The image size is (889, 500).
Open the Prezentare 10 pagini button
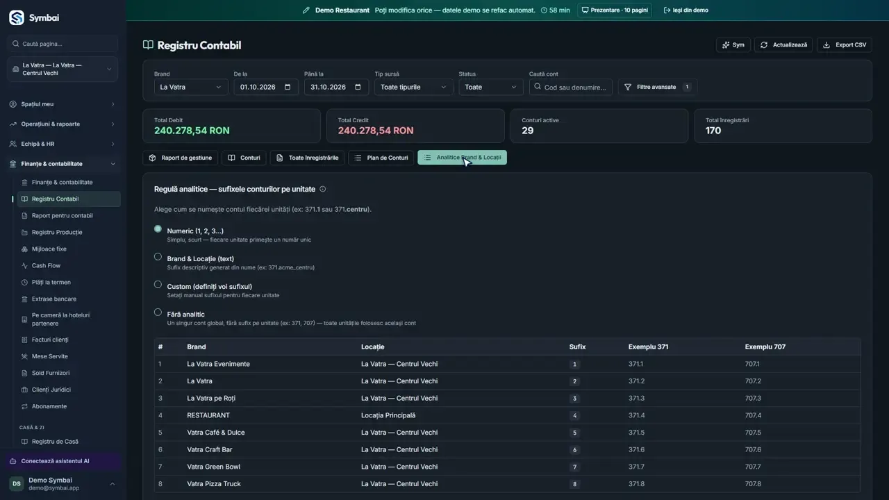(x=615, y=10)
